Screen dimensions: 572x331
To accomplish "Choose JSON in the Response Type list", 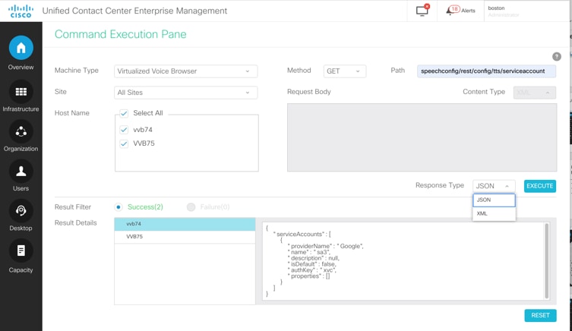I will (494, 200).
